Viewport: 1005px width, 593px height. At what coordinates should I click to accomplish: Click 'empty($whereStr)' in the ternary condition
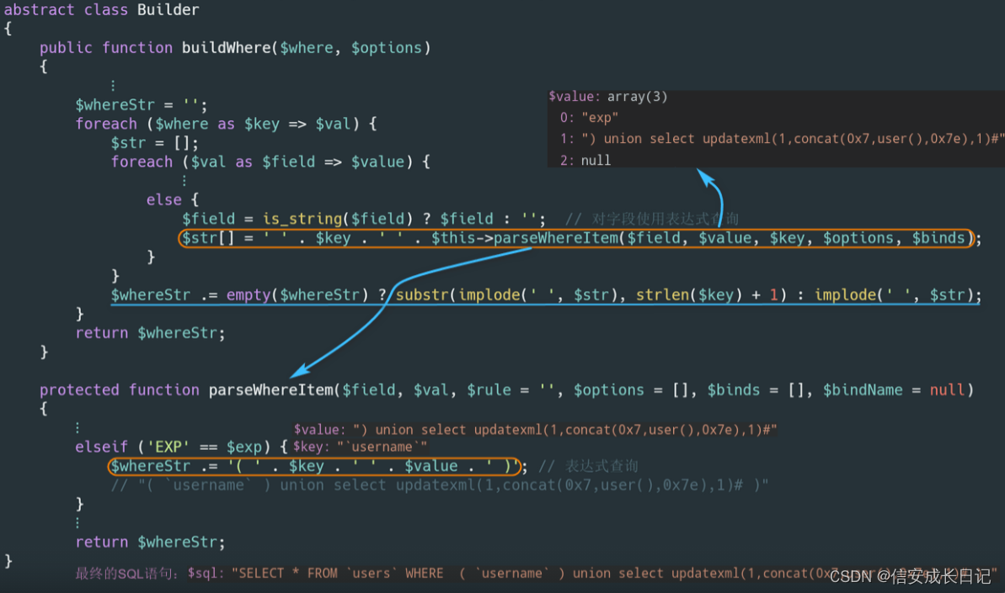pyautogui.click(x=297, y=295)
